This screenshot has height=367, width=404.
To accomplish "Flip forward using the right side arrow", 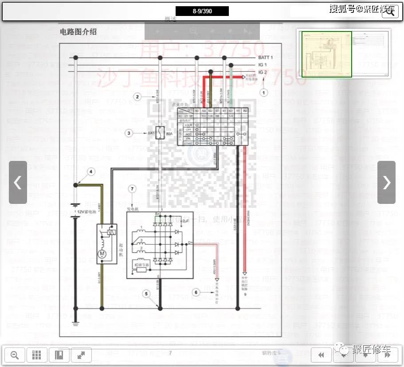I will pos(386,182).
